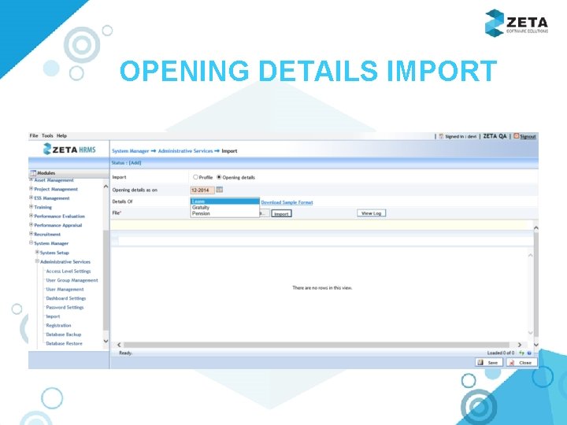Collapse the System Manager module
This screenshot has width=567, height=425.
[31, 243]
